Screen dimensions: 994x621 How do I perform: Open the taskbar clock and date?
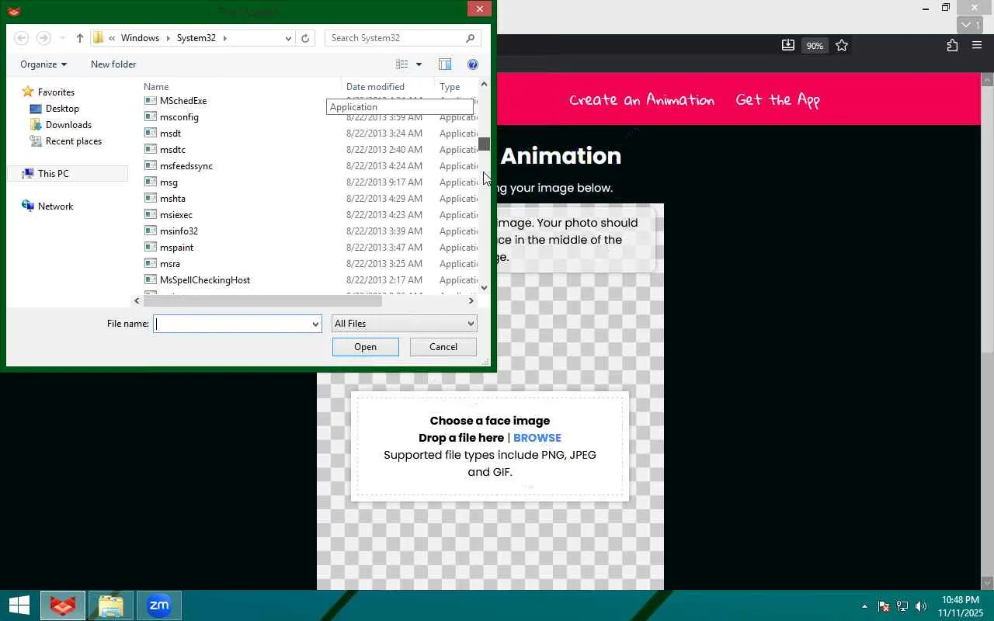(960, 606)
